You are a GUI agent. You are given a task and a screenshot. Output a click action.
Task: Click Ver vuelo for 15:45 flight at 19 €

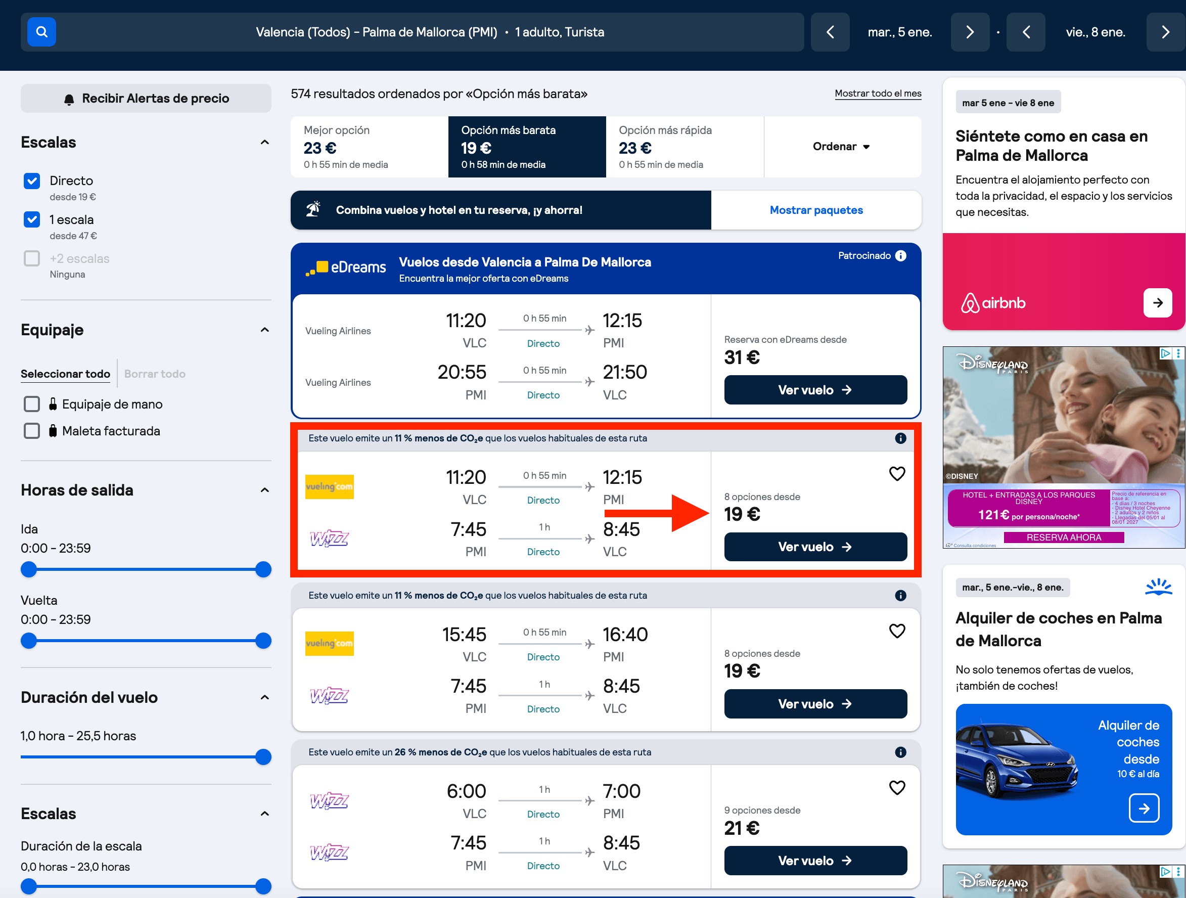tap(815, 704)
